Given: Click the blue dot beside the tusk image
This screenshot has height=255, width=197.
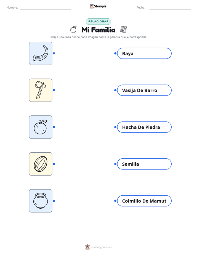Looking at the screenshot, I should tap(54, 53).
